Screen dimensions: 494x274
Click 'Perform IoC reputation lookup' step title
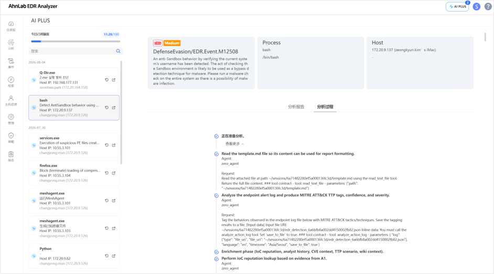tap(274, 259)
